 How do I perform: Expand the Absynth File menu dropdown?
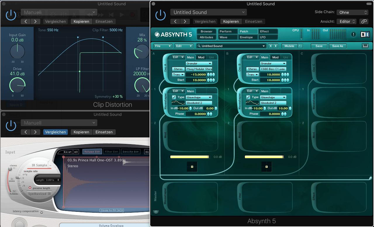pyautogui.click(x=163, y=46)
